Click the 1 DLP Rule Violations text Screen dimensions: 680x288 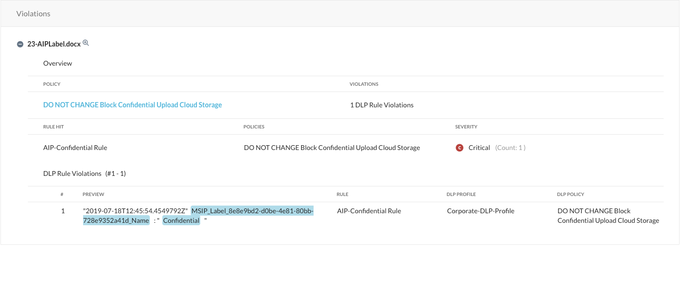382,105
